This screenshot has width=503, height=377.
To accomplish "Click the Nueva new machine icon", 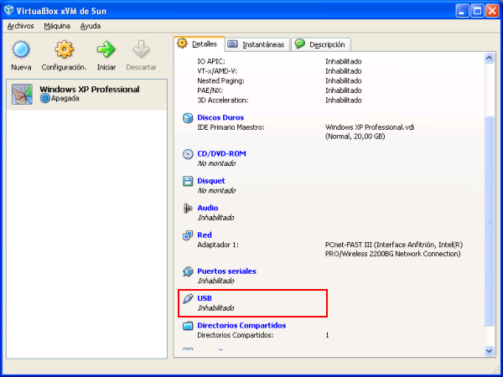I will (x=21, y=50).
